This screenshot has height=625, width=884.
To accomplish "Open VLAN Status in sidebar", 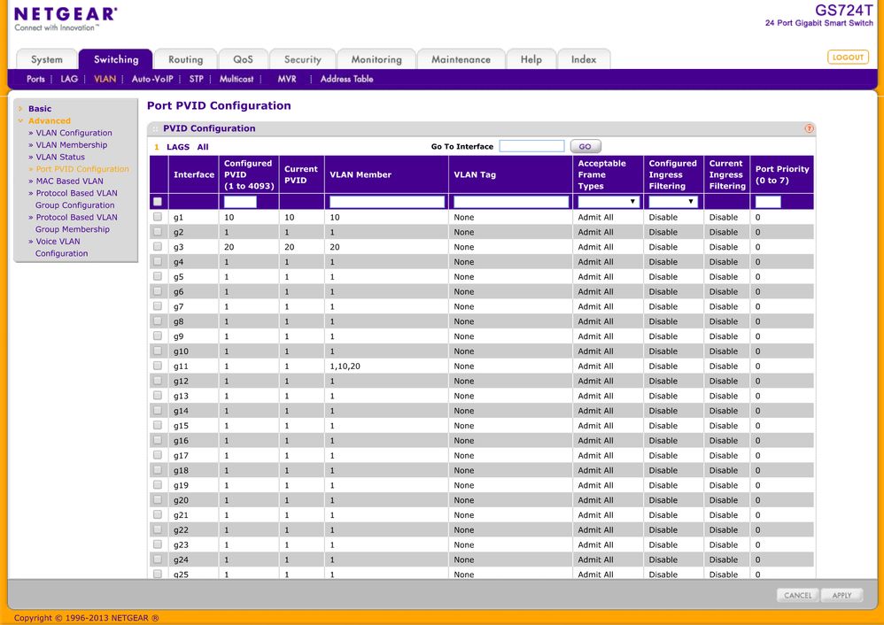I will point(60,158).
